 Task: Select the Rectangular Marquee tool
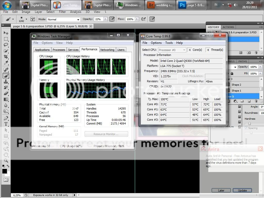tap(6, 39)
